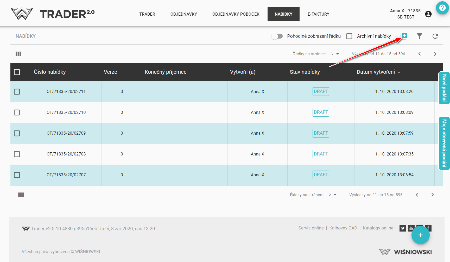The image size is (450, 262).
Task: Click the Nové podání side button
Action: pos(444,88)
